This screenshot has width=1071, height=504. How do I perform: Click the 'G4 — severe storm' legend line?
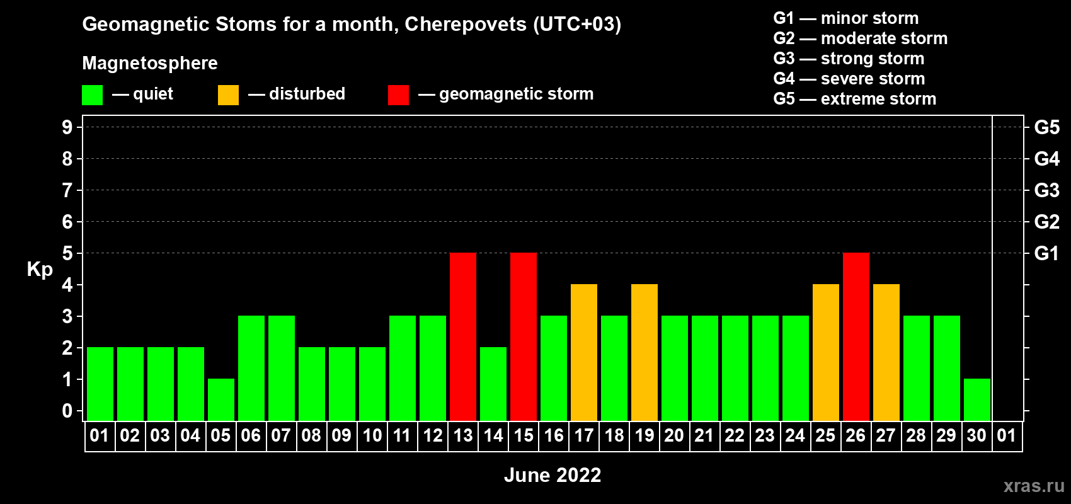click(x=849, y=79)
